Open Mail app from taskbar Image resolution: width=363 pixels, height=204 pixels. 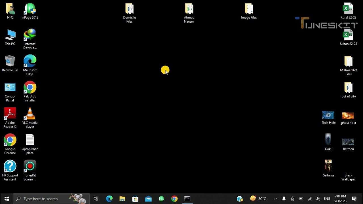(148, 199)
